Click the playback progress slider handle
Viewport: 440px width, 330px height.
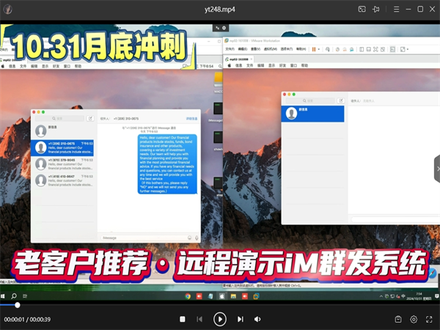pyautogui.click(x=18, y=304)
